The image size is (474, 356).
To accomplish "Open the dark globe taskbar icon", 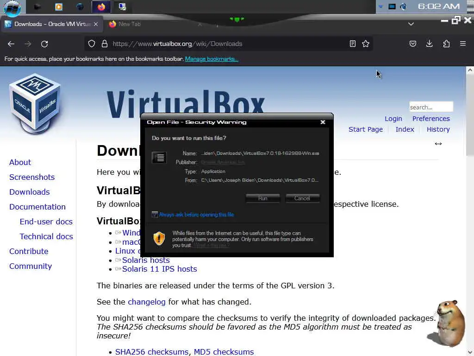I will (80, 6).
